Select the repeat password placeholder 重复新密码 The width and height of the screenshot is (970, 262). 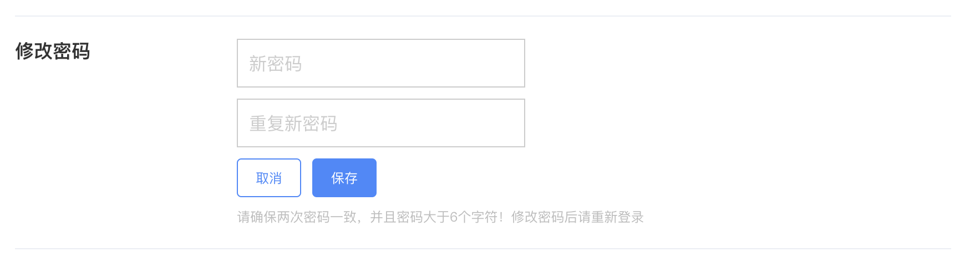click(293, 124)
